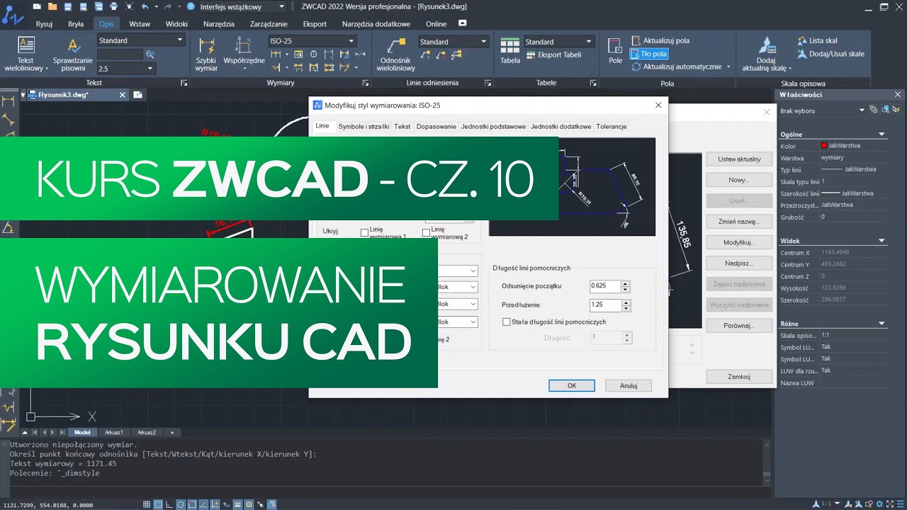The height and width of the screenshot is (510, 907).
Task: Click Zamknij in style manager
Action: tap(739, 377)
